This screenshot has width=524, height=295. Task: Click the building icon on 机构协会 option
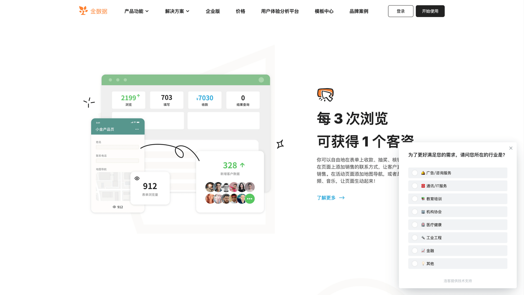[423, 212]
